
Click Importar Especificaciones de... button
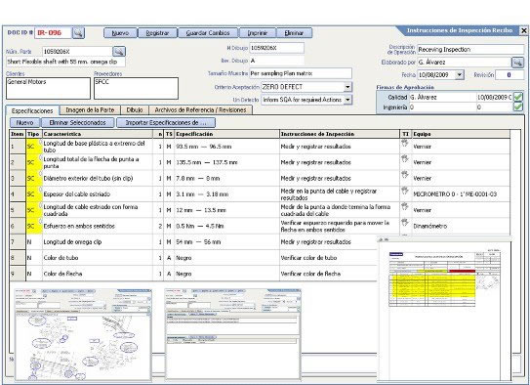click(166, 122)
